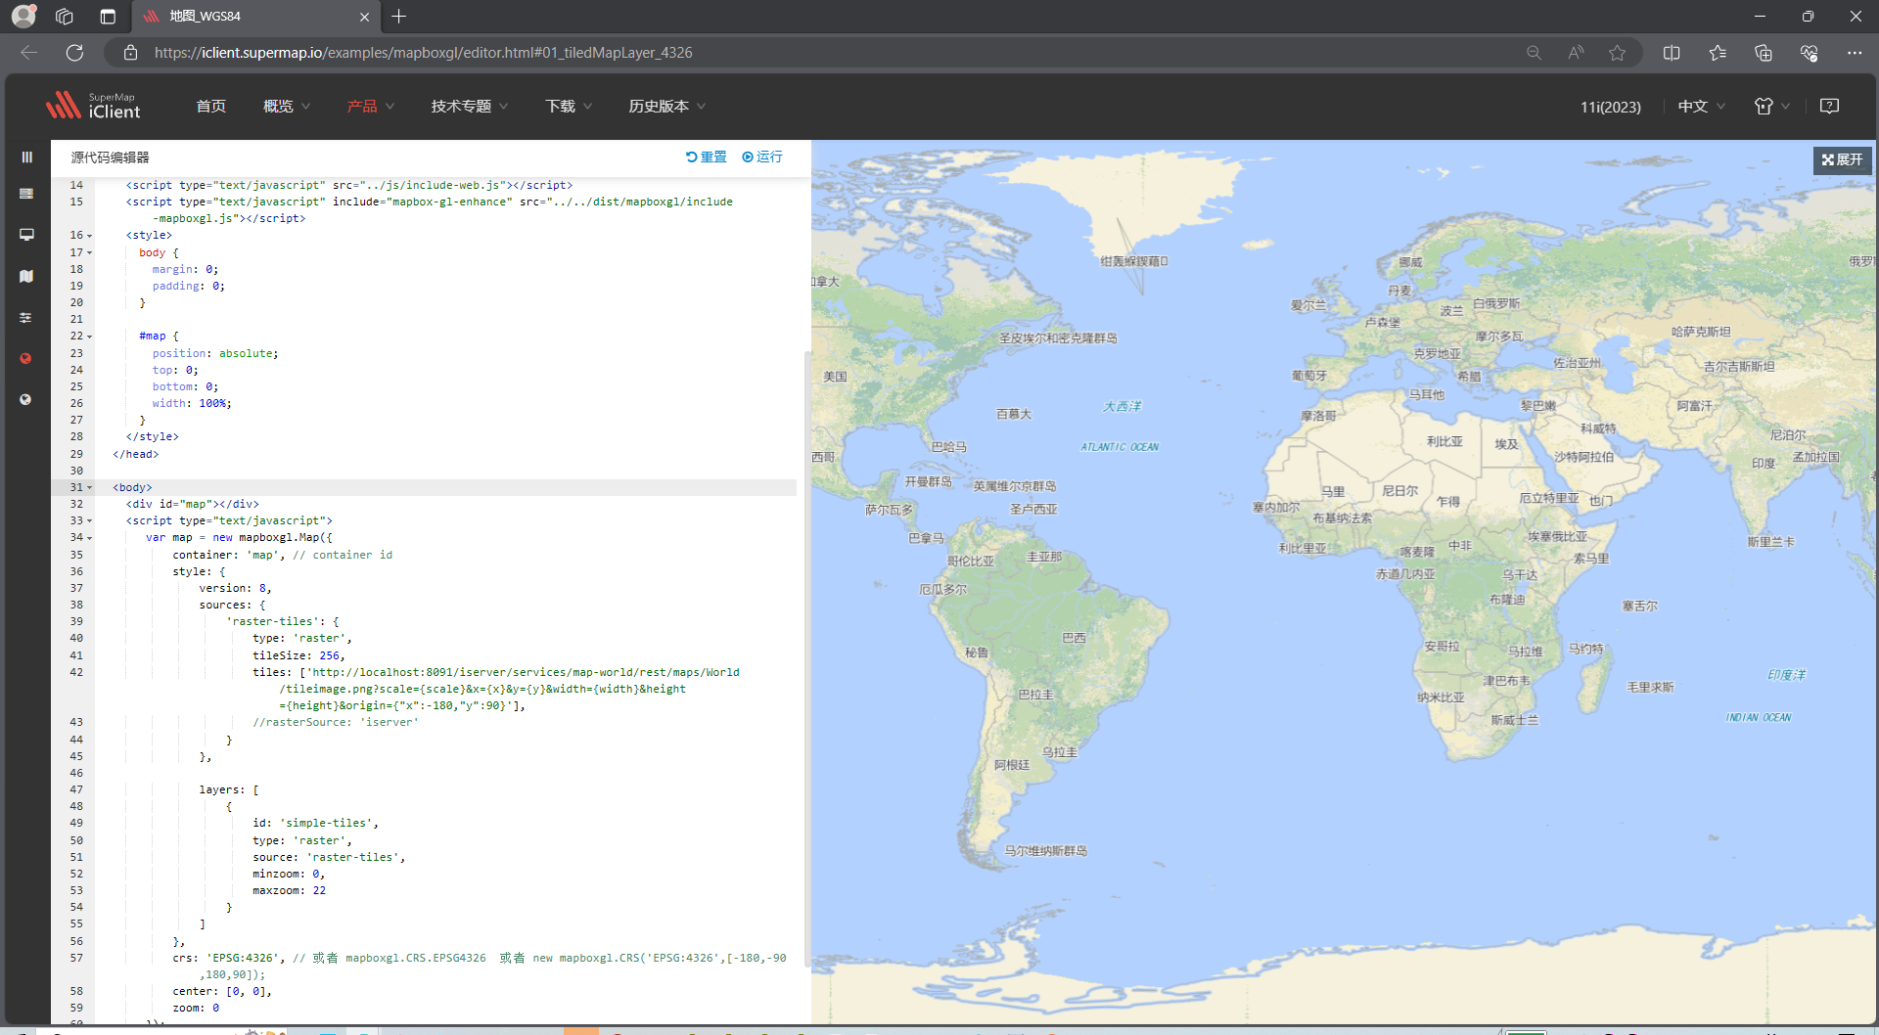Expand the 历史版本 menu
Screen dimensions: 1879x1035
coord(666,106)
